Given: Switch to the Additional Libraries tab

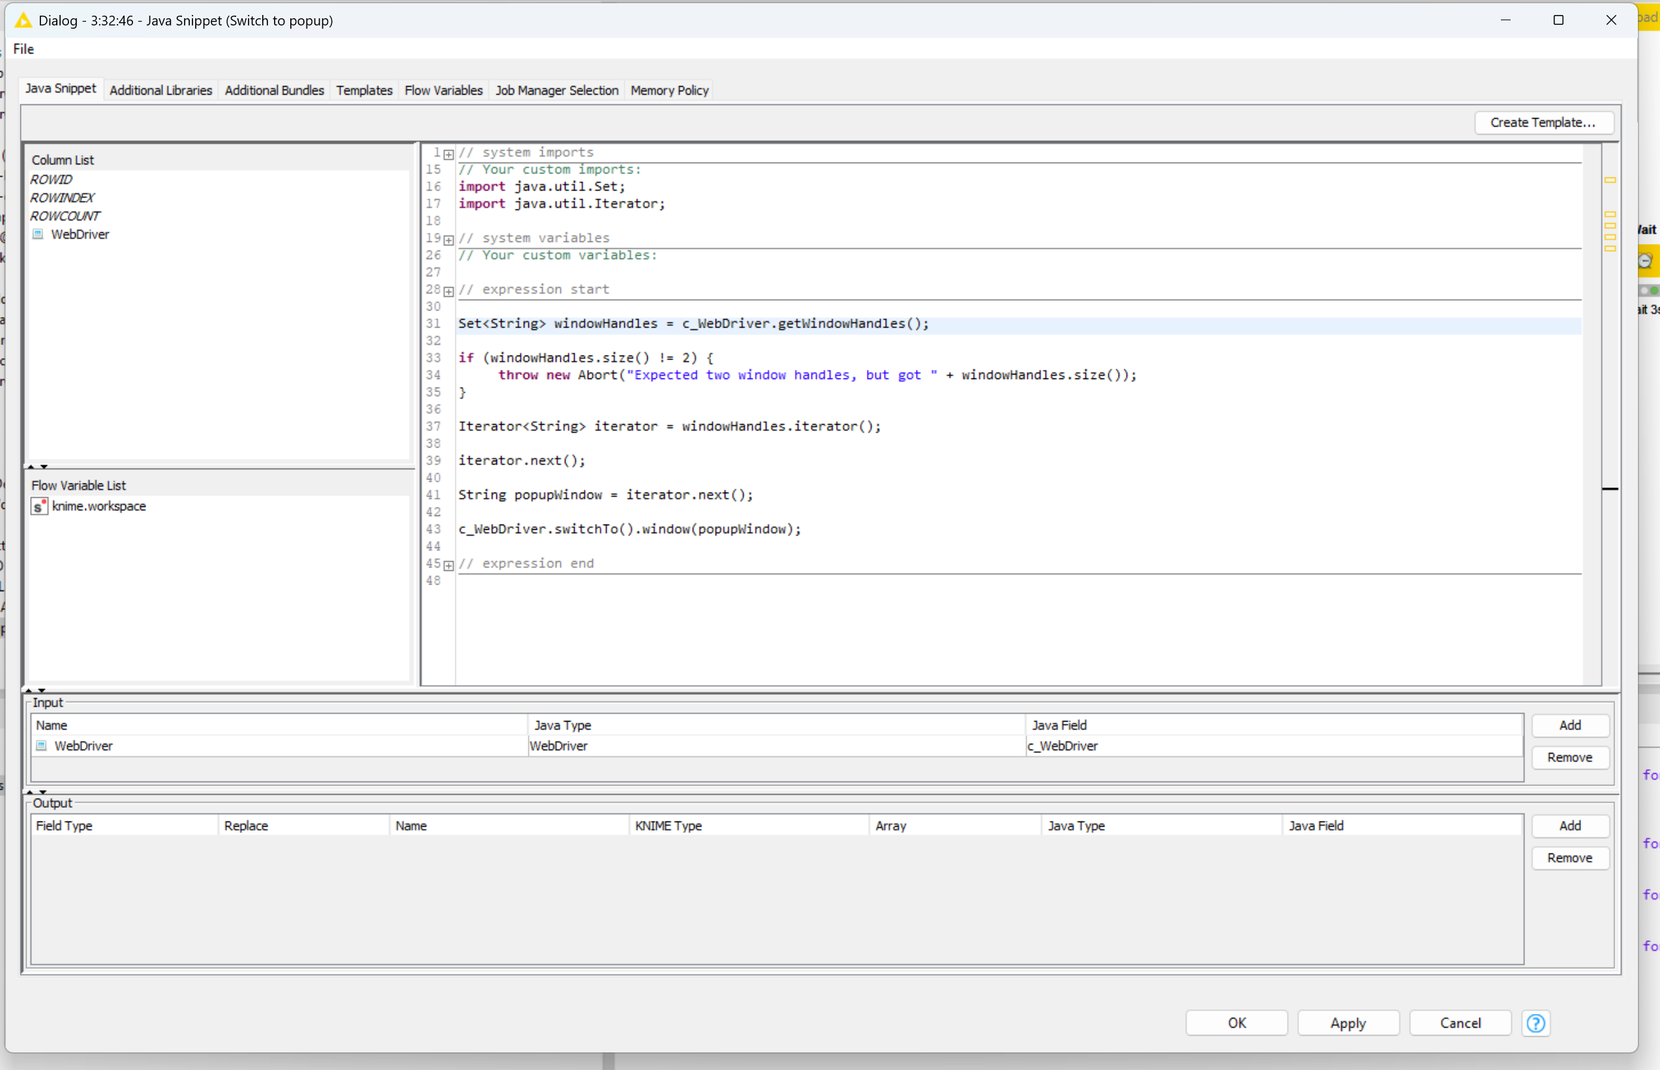Looking at the screenshot, I should pos(160,90).
